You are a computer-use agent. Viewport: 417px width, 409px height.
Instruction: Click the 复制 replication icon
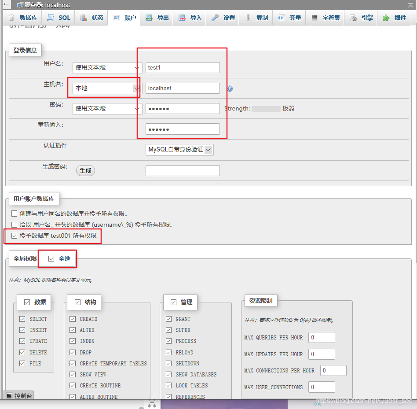point(248,18)
